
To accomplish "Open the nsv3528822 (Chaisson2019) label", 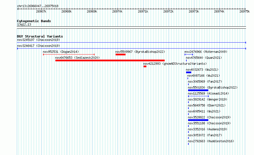I will pos(209,117).
